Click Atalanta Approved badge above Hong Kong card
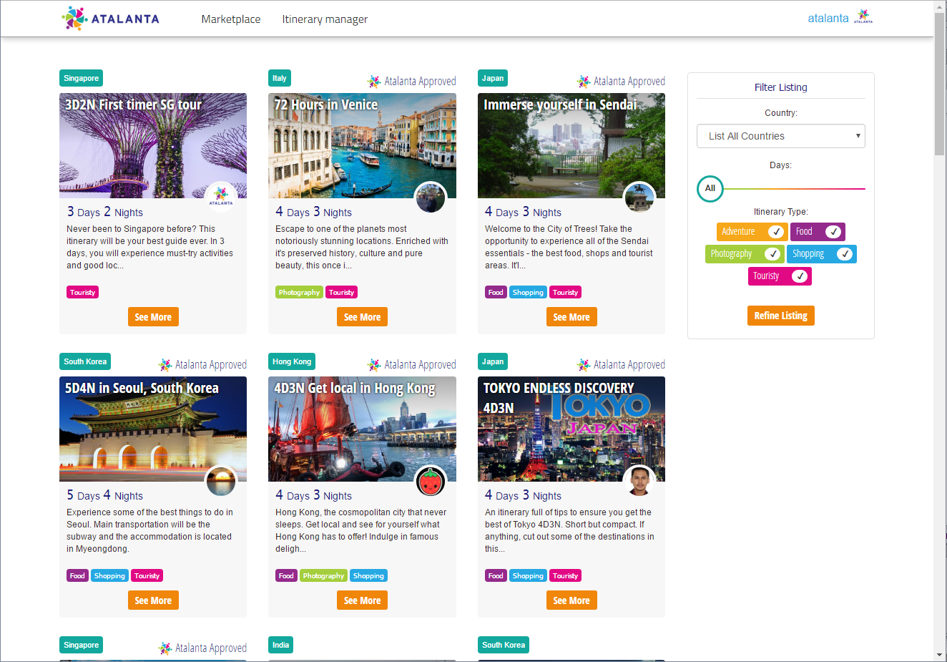The height and width of the screenshot is (662, 947). pyautogui.click(x=412, y=364)
